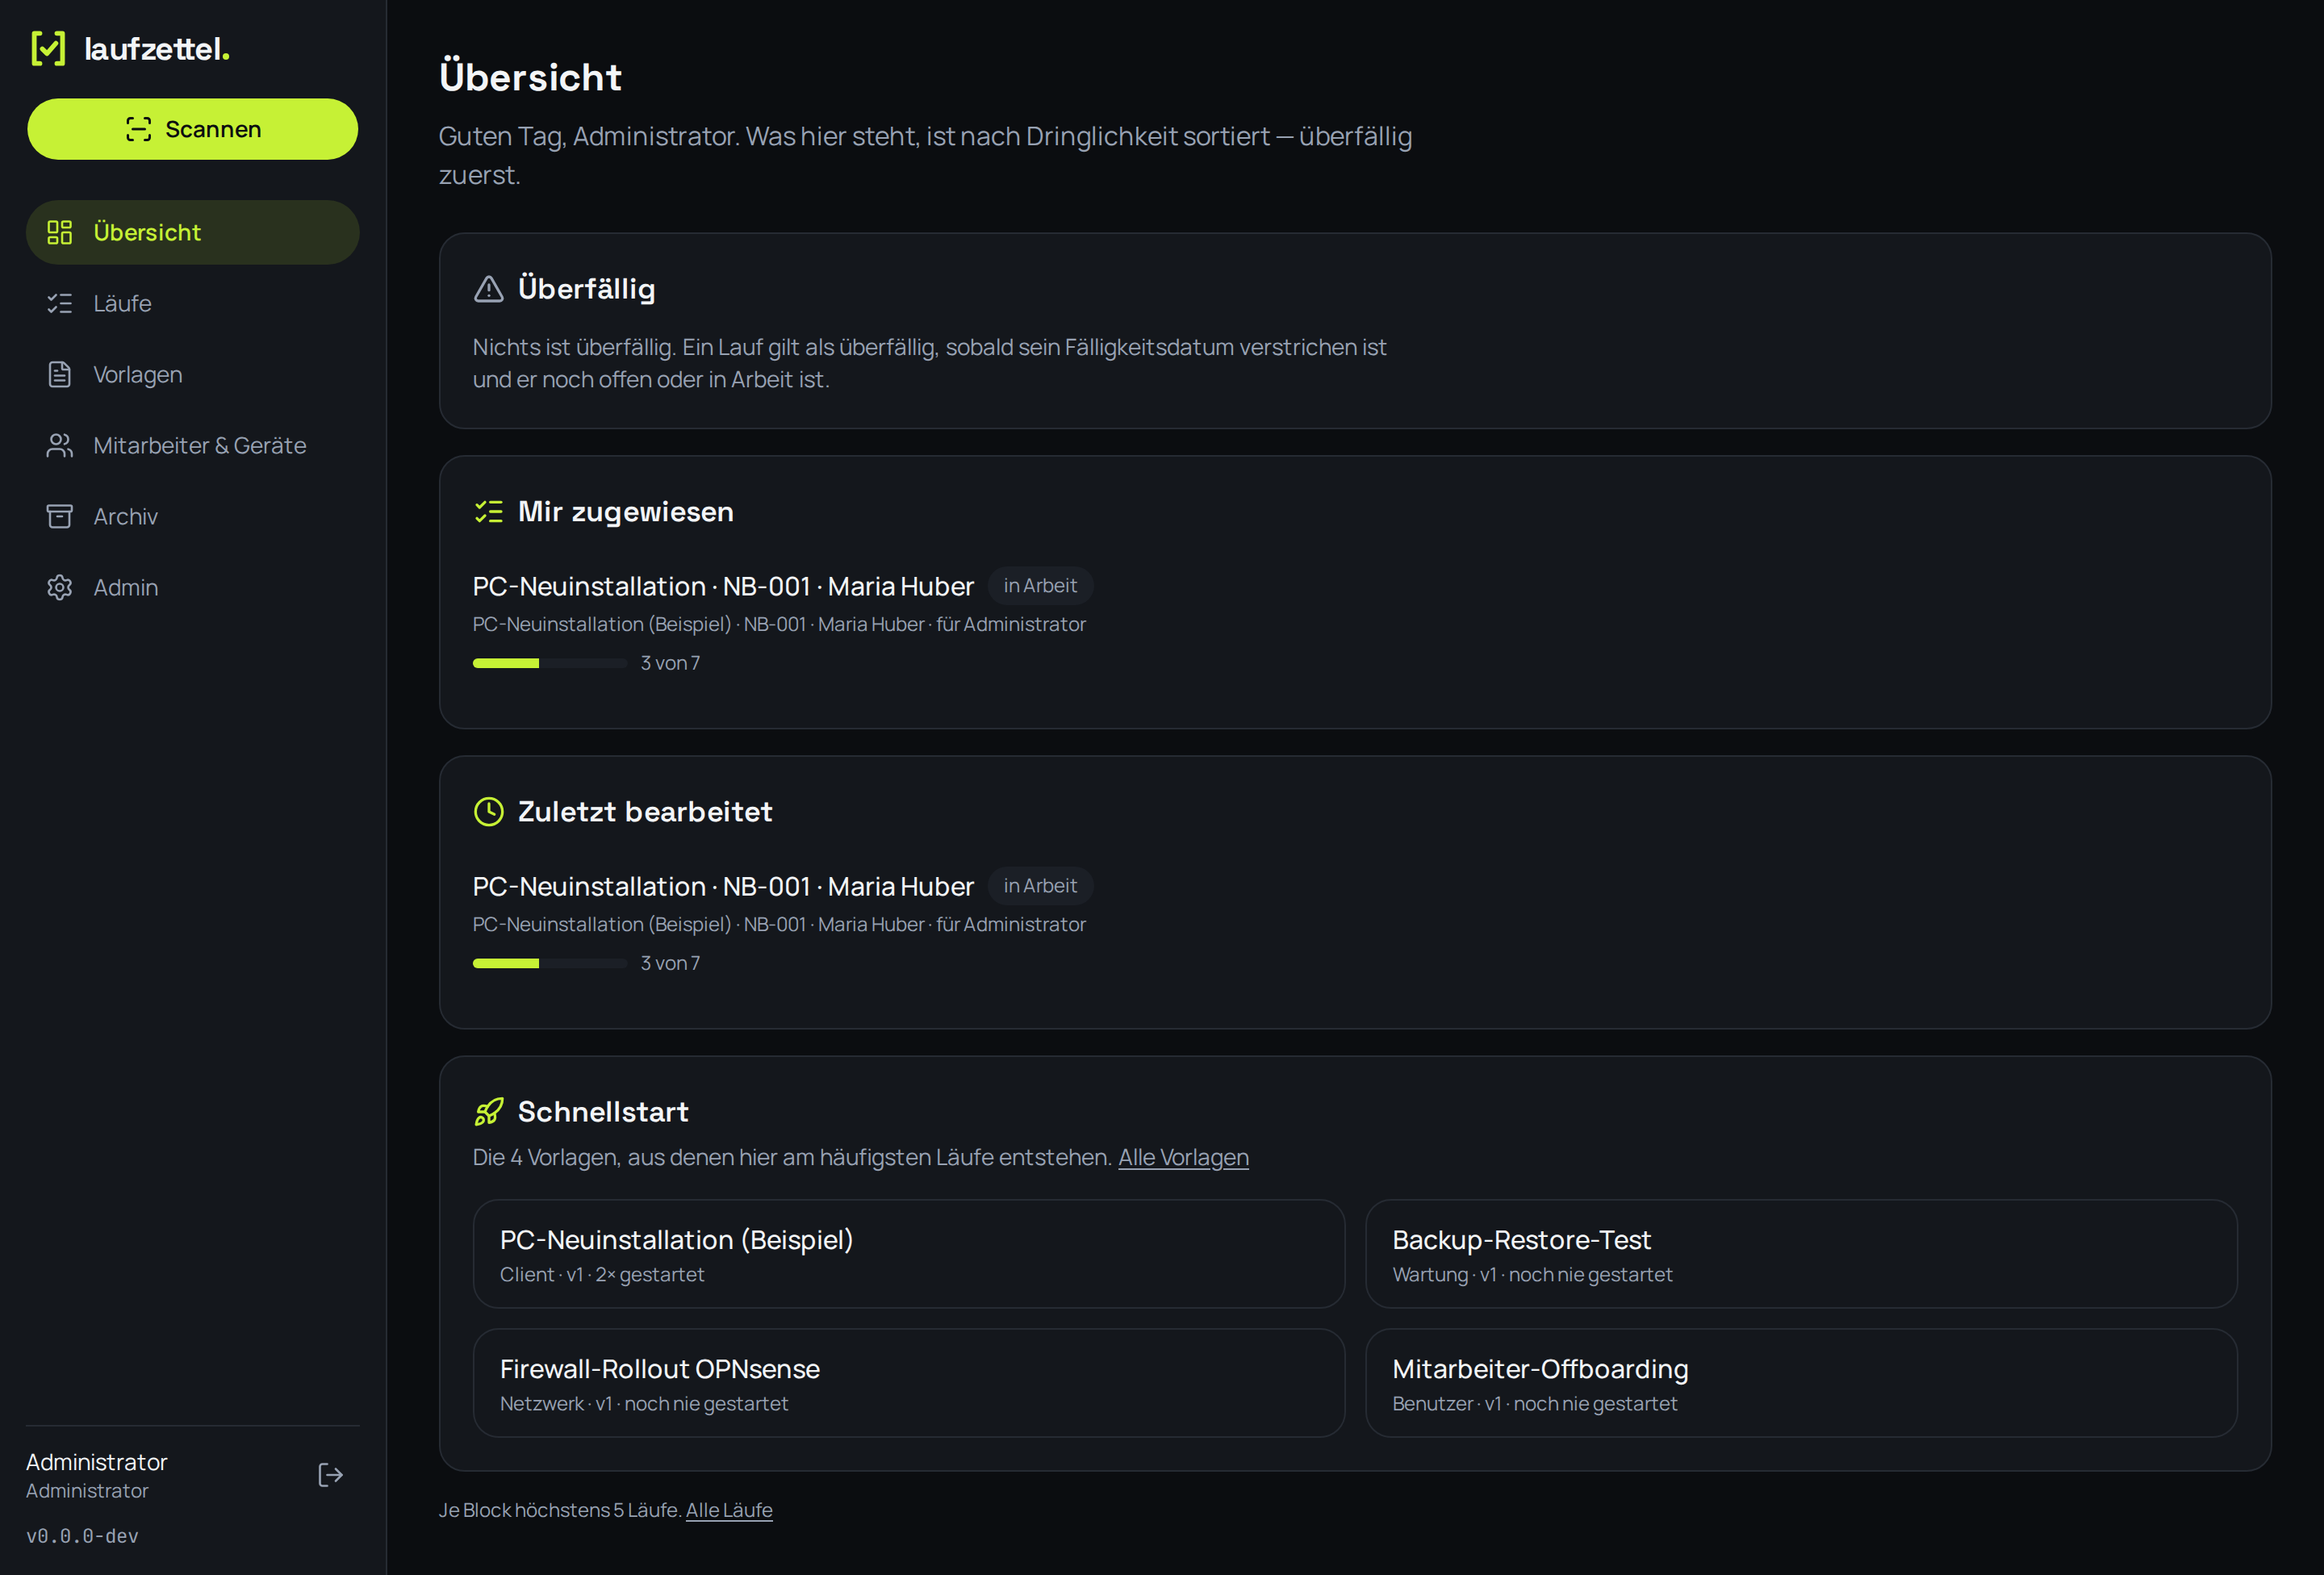The height and width of the screenshot is (1575, 2324).
Task: Follow the Alle Läufe link
Action: click(x=729, y=1510)
